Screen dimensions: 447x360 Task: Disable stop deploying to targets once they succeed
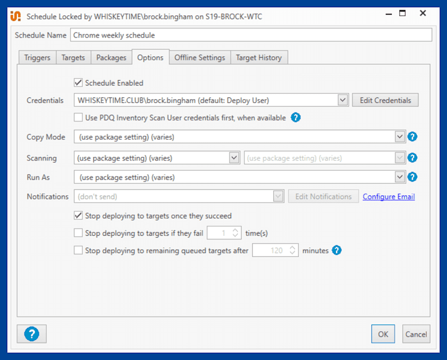78,216
